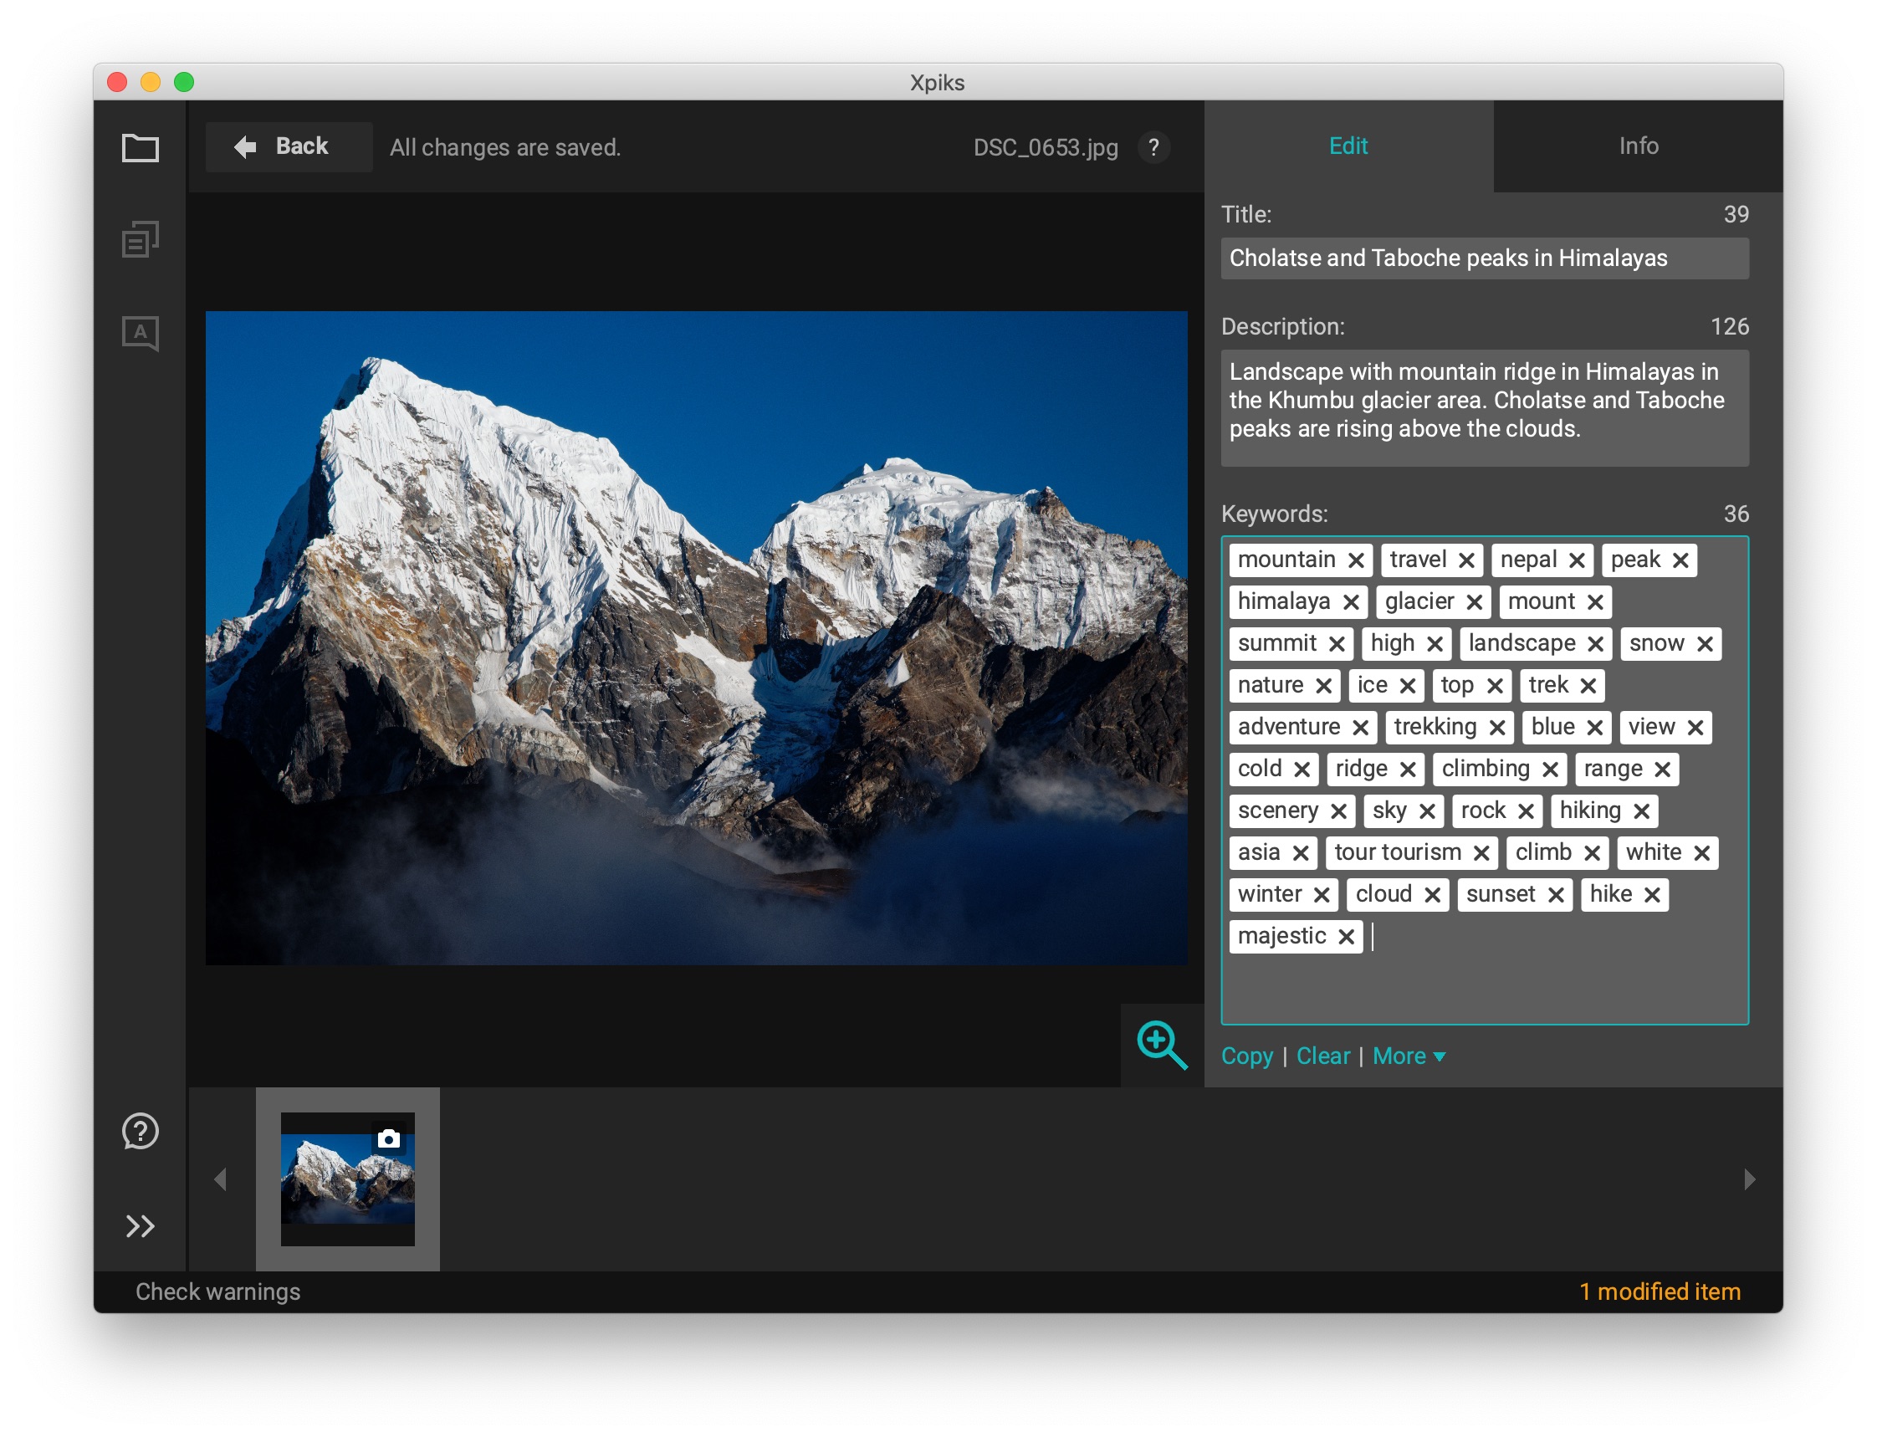Copy keywords using the Copy link
Image resolution: width=1877 pixels, height=1437 pixels.
1247,1057
